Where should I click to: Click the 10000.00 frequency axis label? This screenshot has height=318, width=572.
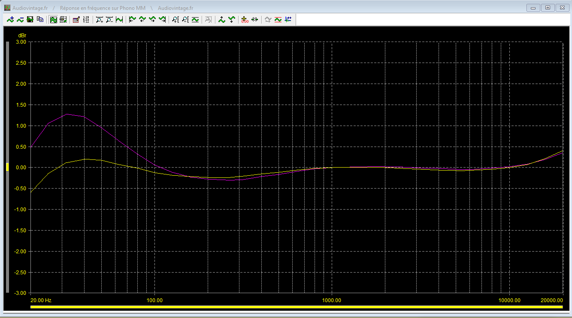tap(509, 300)
